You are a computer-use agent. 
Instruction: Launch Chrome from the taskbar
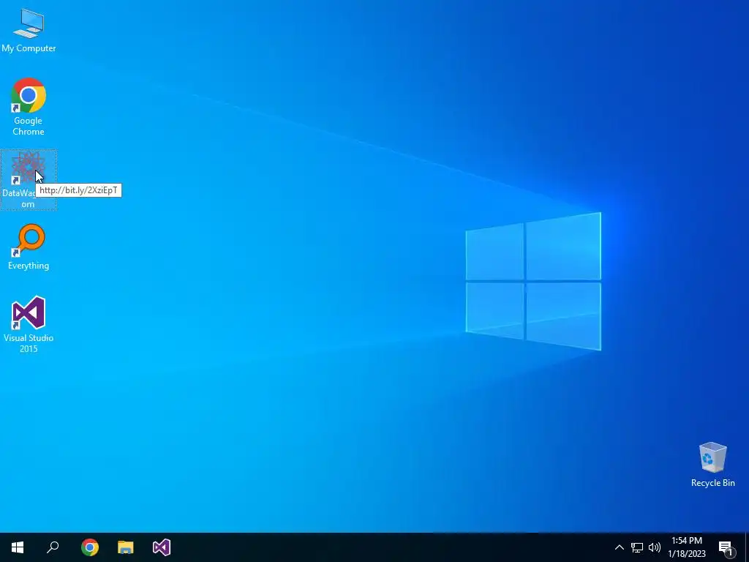click(x=90, y=547)
